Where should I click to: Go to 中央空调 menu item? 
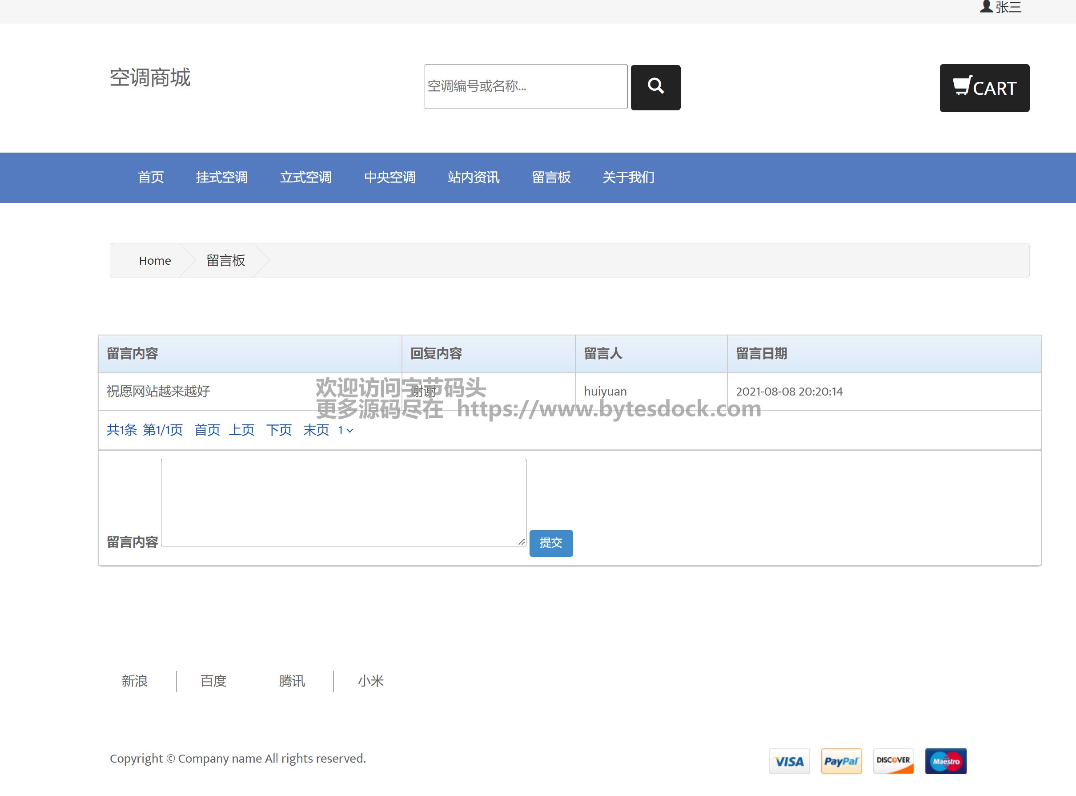[x=389, y=178]
